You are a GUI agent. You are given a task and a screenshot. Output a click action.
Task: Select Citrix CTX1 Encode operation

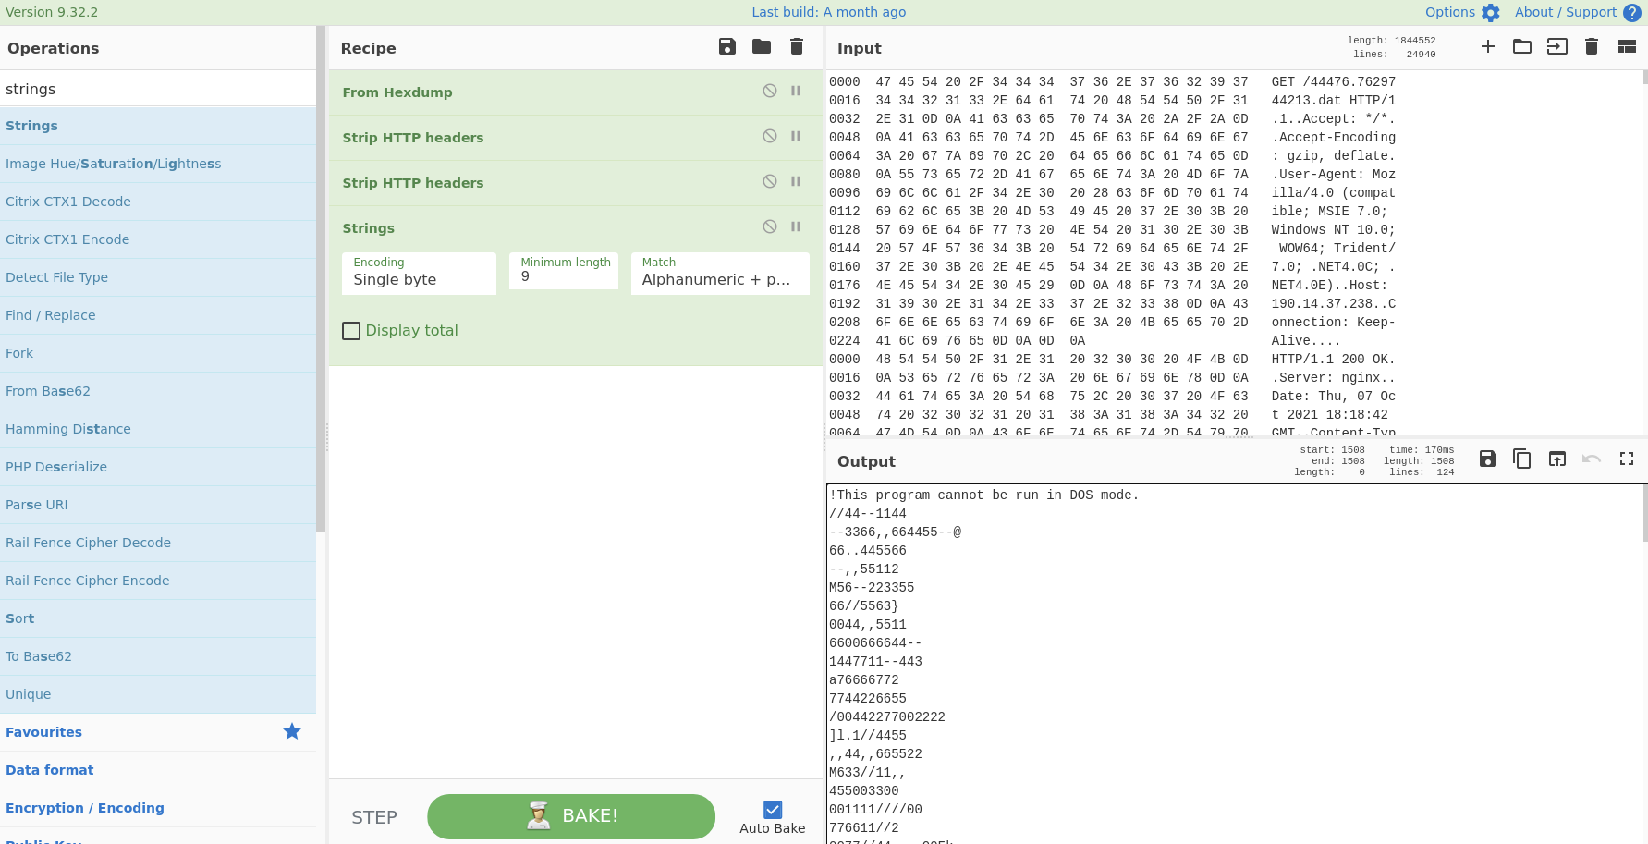[158, 239]
